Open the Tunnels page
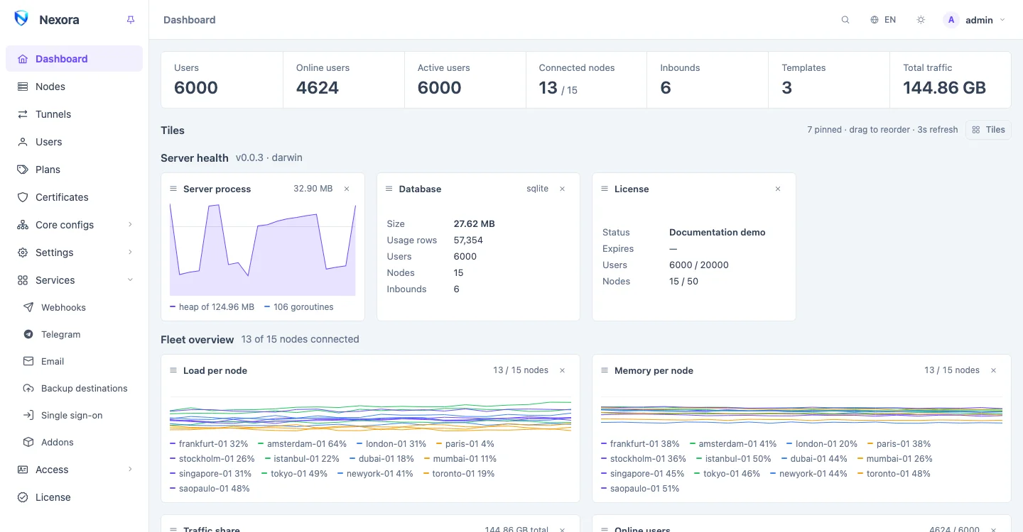The height and width of the screenshot is (532, 1023). click(74, 114)
